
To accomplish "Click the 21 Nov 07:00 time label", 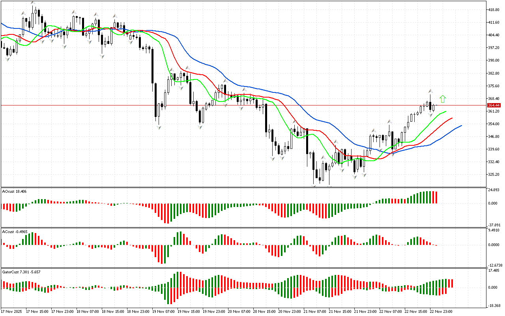I will tap(314, 312).
